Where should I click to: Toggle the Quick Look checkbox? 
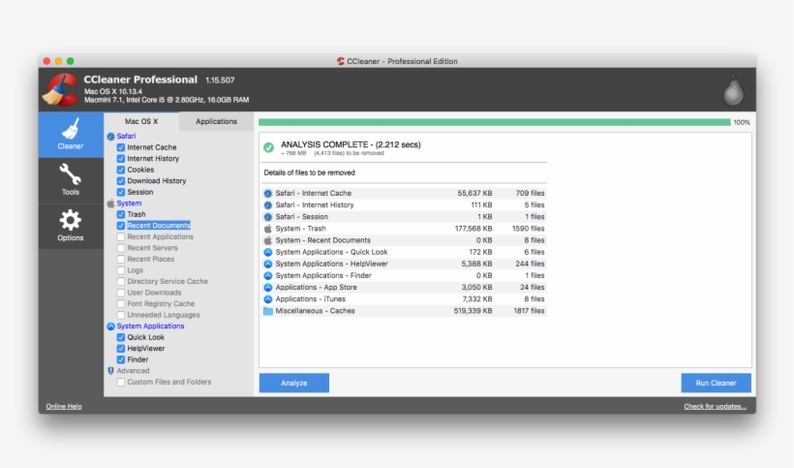click(x=120, y=337)
